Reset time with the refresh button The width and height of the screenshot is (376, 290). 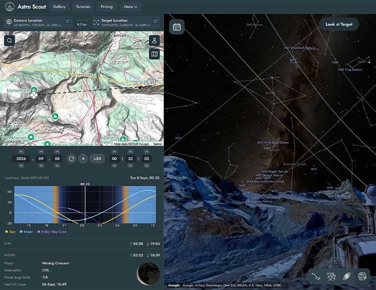(x=71, y=159)
